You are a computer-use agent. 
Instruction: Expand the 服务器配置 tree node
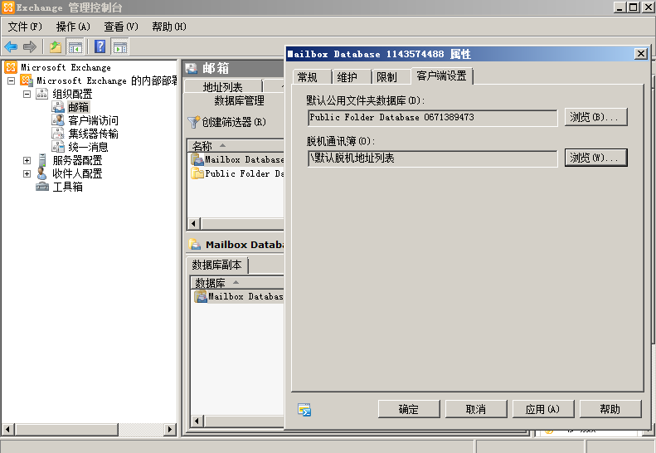(x=27, y=160)
